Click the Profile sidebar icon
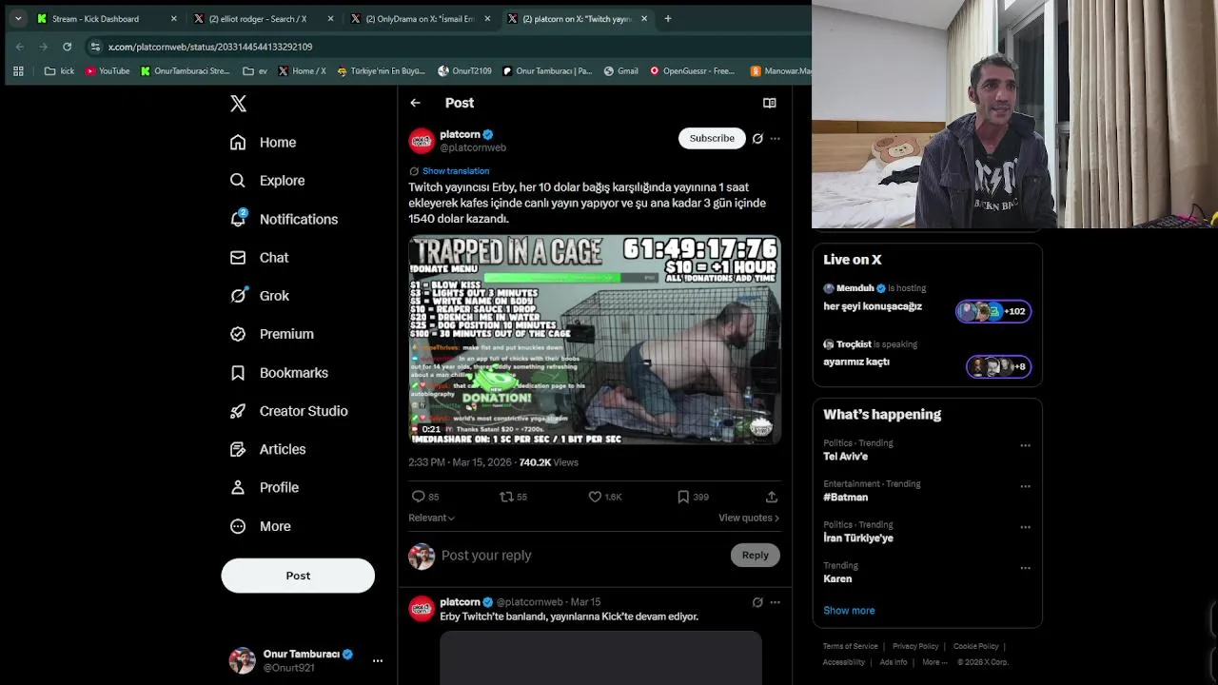 (238, 487)
